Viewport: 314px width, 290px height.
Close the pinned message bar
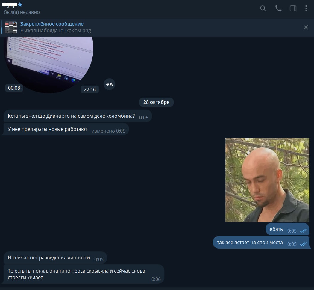306,27
